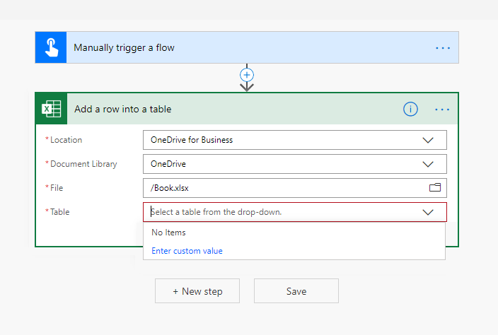Add a New step

[197, 291]
